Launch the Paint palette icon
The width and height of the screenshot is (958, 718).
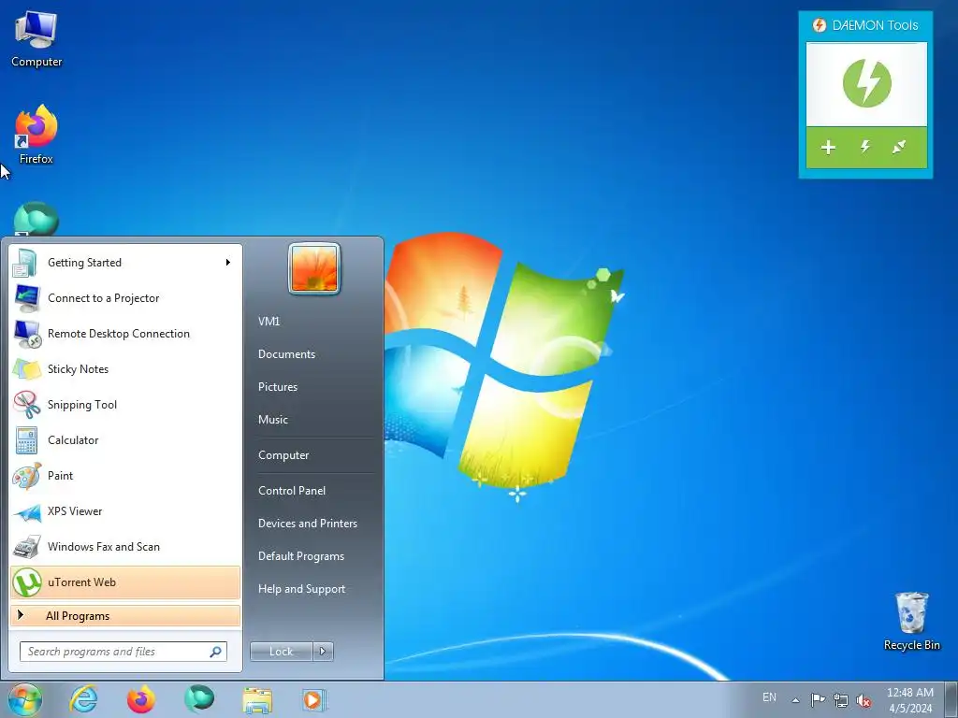[x=27, y=476]
